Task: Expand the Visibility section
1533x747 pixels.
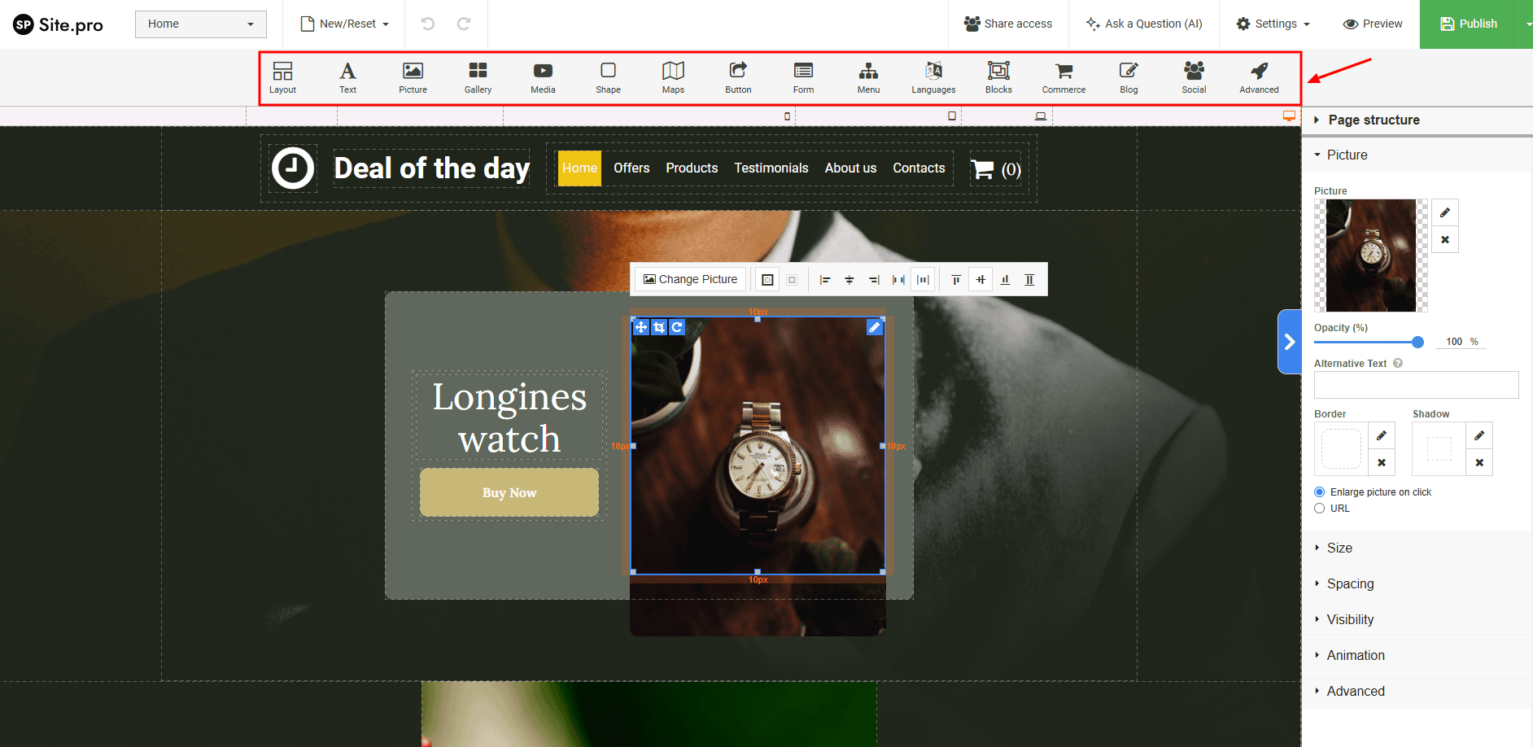Action: click(1417, 619)
